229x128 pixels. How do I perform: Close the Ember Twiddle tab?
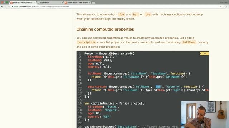click(89, 2)
